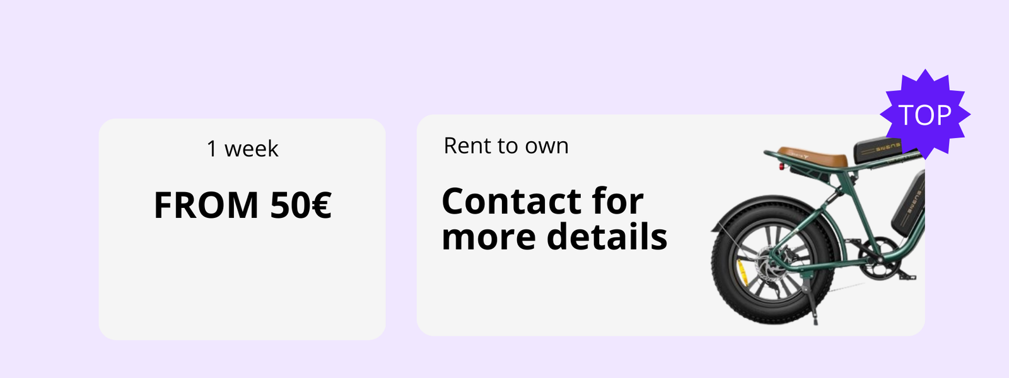Click the "FROM 50€" price text
1009x378 pixels.
pos(242,205)
